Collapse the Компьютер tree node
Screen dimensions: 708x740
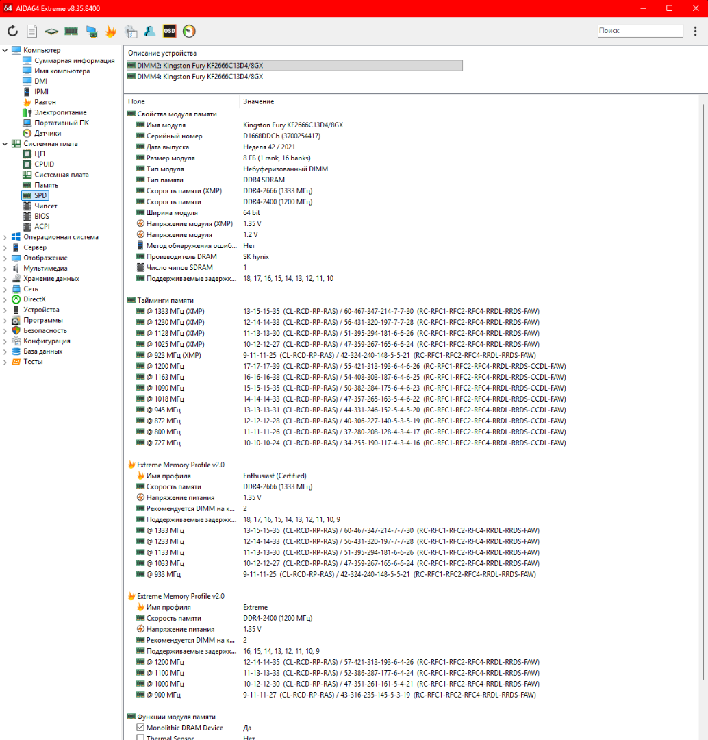tap(5, 50)
